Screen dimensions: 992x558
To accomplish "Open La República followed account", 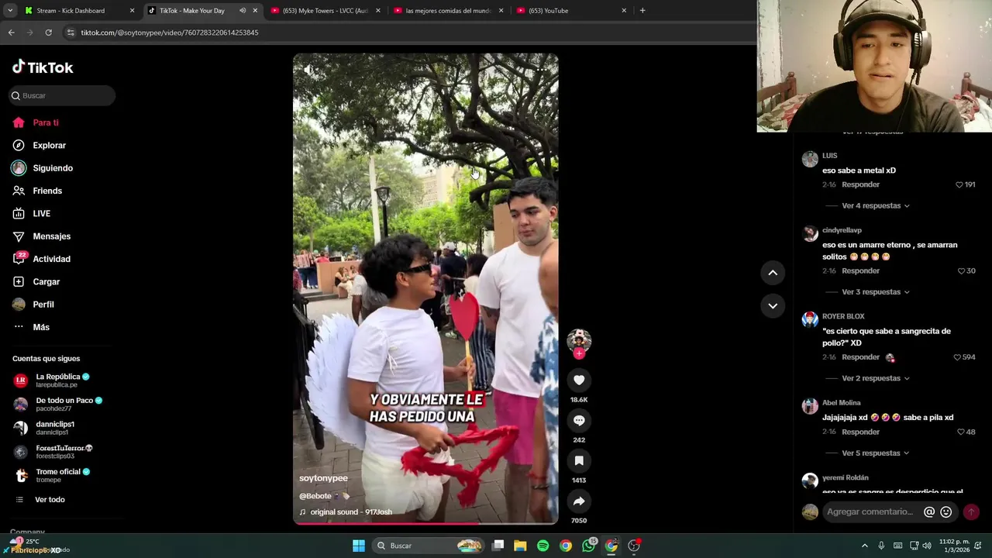I will [51, 381].
